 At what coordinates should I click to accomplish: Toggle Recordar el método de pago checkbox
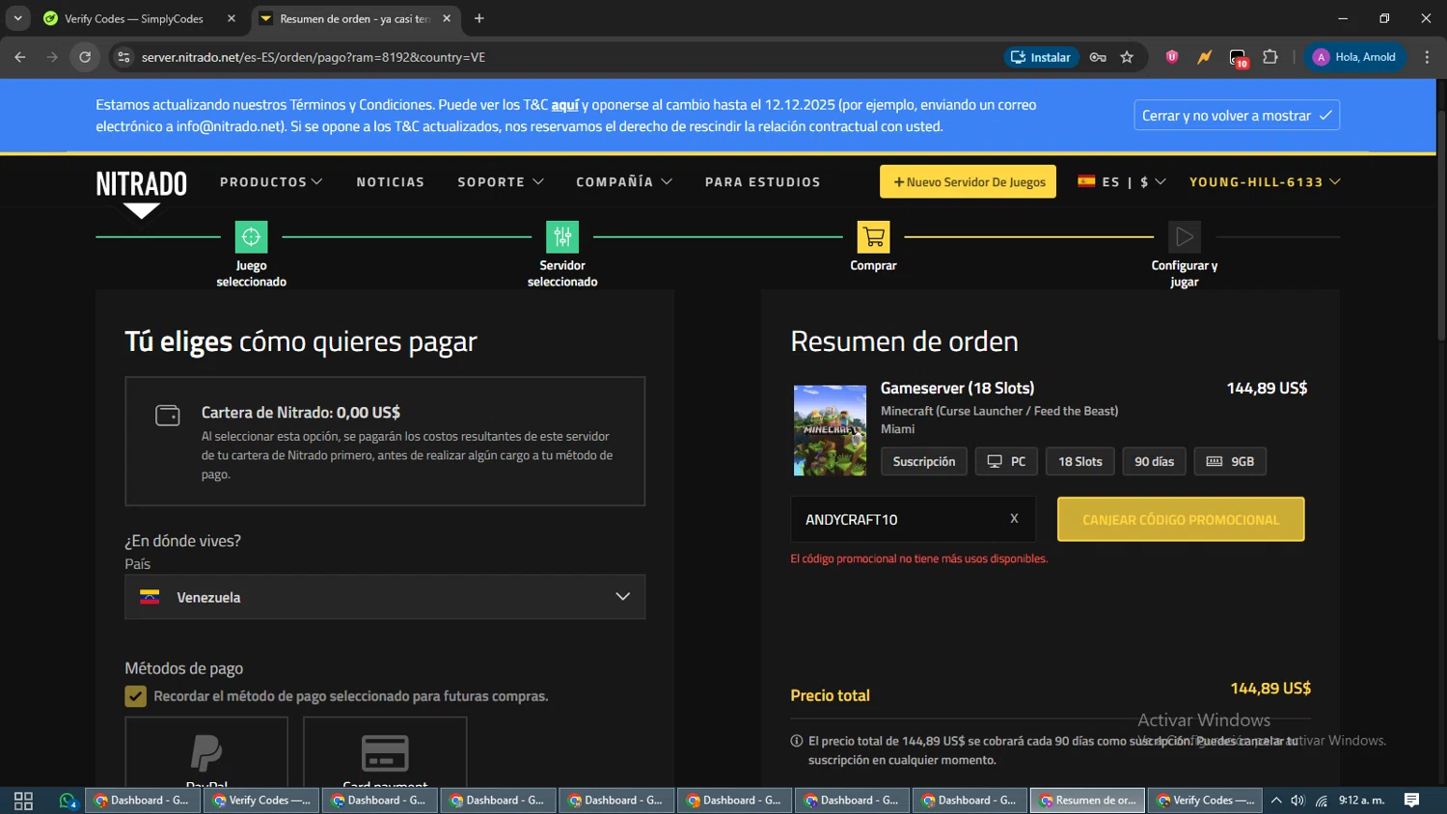click(x=135, y=696)
